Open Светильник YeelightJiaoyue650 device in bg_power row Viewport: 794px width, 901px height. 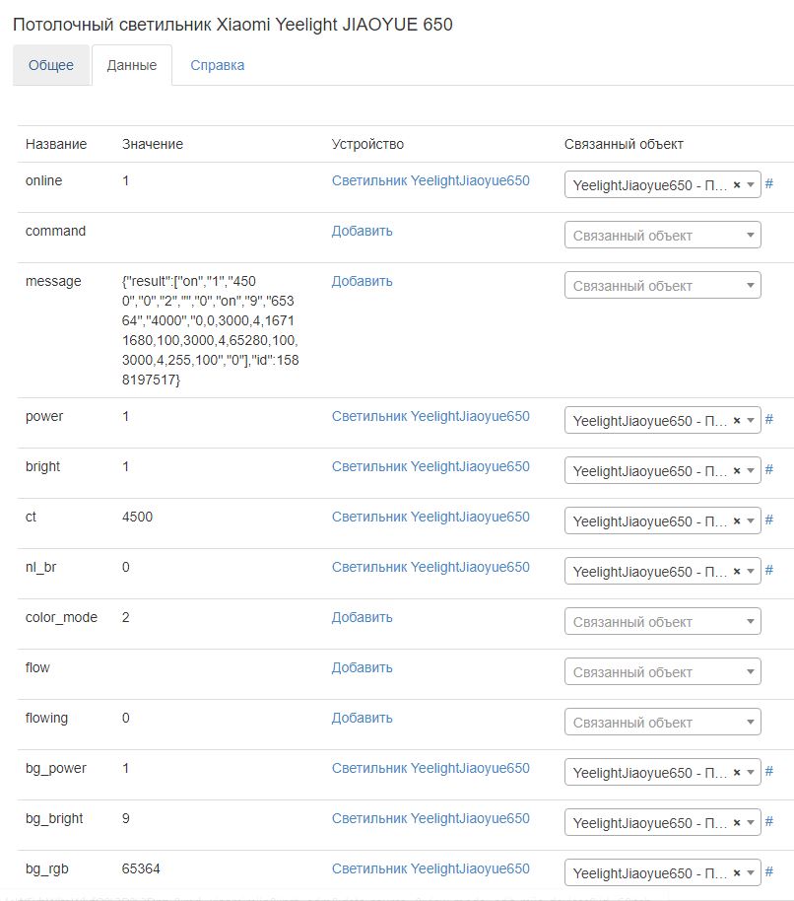(x=430, y=768)
